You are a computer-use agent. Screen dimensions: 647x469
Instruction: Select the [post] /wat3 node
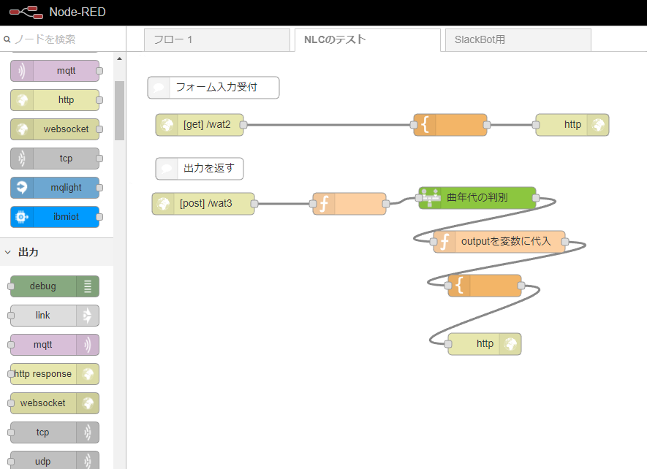[203, 204]
